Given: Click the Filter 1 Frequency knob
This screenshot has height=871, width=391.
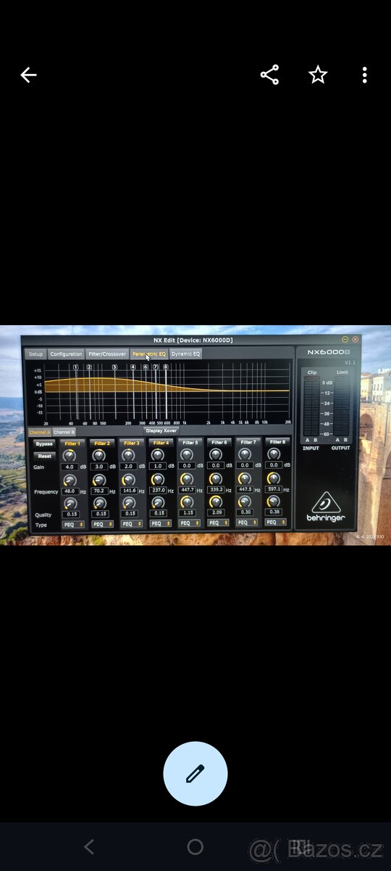Looking at the screenshot, I should tap(70, 481).
